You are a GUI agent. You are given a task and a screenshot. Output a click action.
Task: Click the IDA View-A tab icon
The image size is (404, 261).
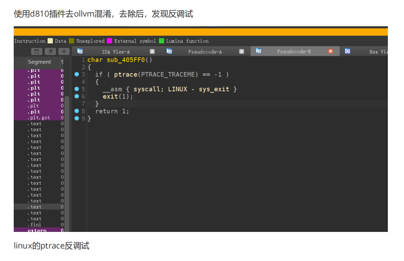80,51
